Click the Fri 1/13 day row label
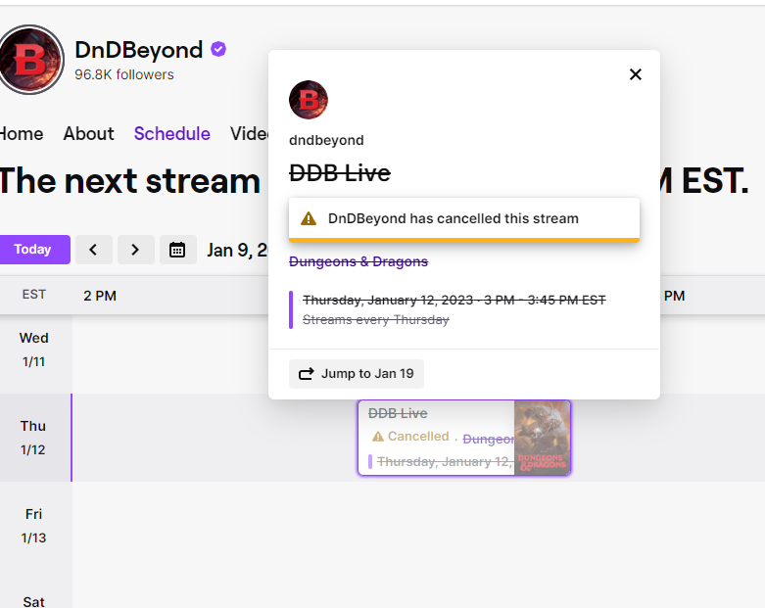Viewport: 765px width, 608px height. [x=33, y=526]
